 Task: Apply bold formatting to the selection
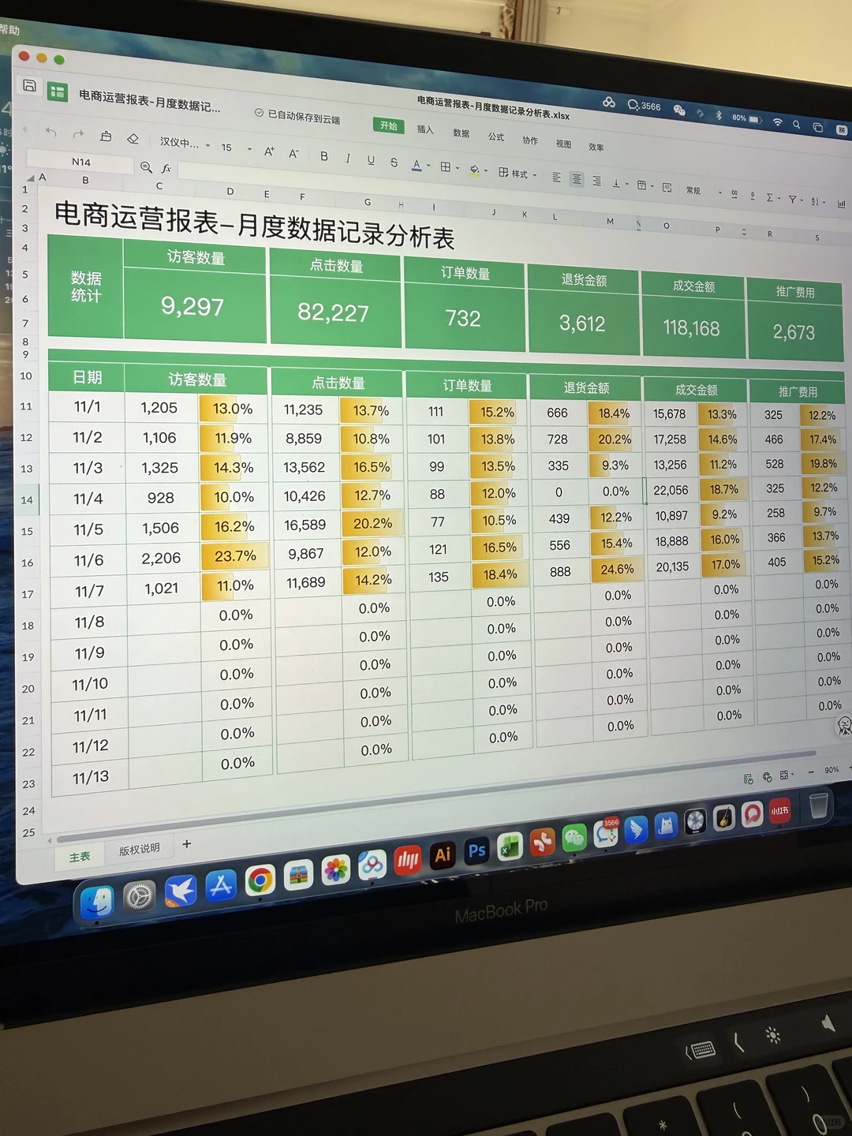tap(326, 157)
